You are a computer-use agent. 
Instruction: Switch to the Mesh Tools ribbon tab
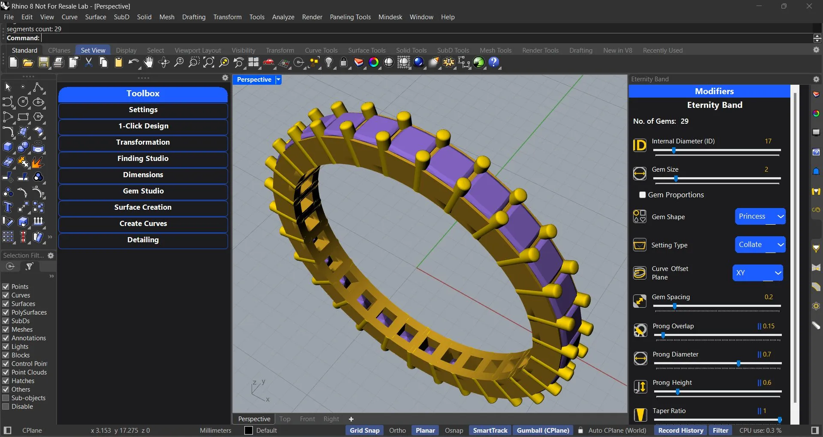tap(496, 50)
